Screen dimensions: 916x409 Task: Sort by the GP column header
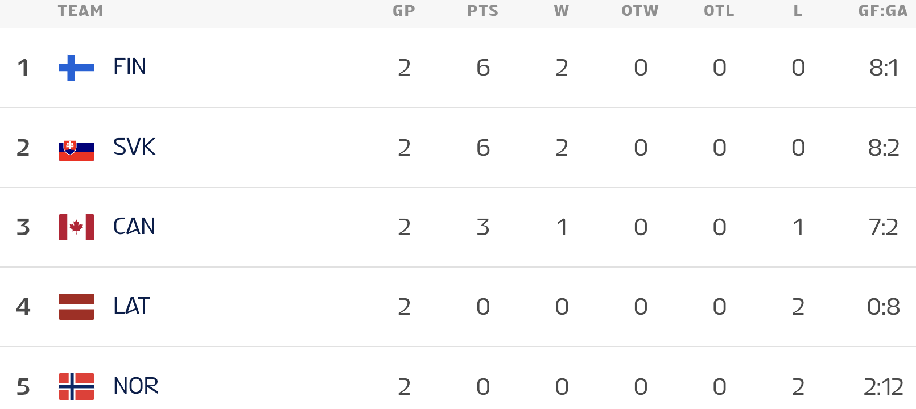click(404, 11)
